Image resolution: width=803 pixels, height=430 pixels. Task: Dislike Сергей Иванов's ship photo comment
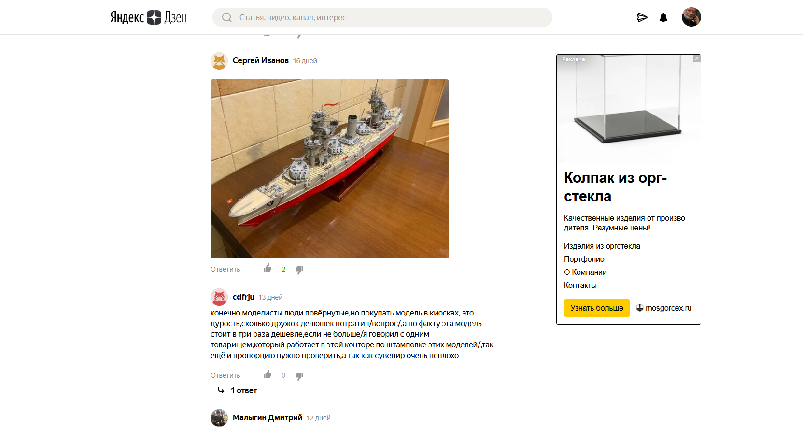click(x=299, y=270)
